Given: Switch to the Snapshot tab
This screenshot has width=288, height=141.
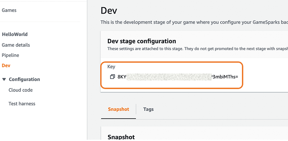Looking at the screenshot, I should pyautogui.click(x=118, y=109).
